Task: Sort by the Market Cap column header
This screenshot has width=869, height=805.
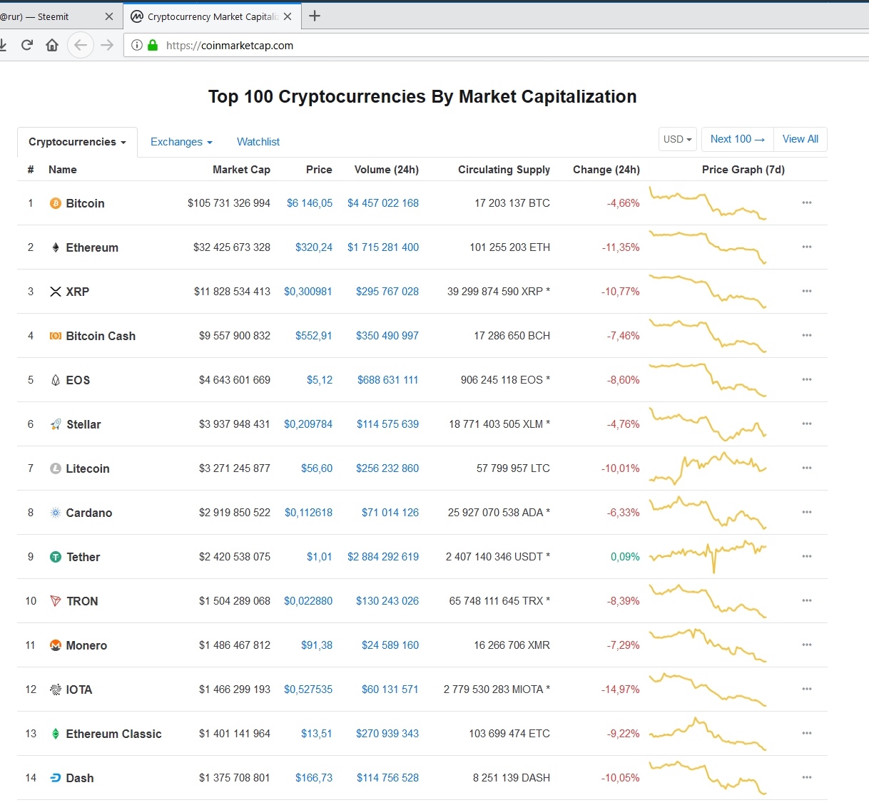Action: tap(241, 170)
